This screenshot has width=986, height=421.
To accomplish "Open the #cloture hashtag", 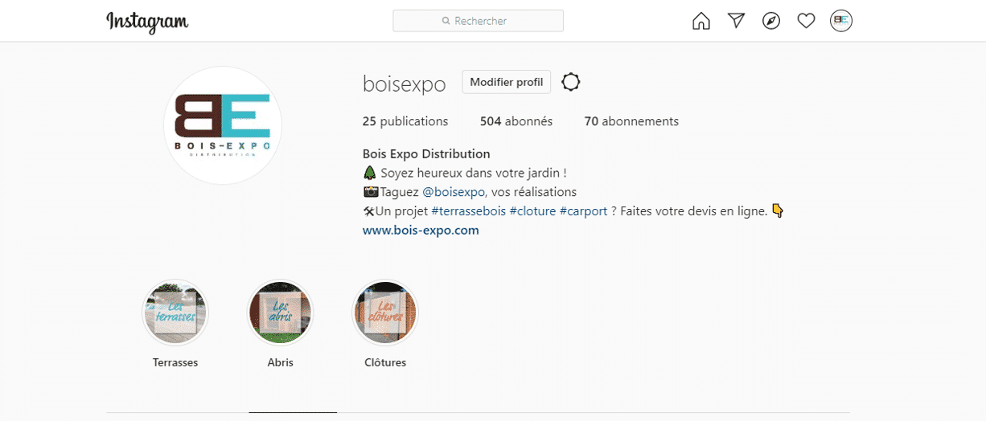I will 532,211.
